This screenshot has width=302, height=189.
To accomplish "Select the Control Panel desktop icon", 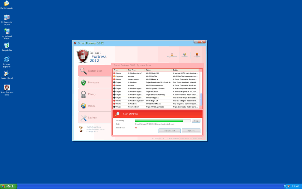I will tap(7, 75).
